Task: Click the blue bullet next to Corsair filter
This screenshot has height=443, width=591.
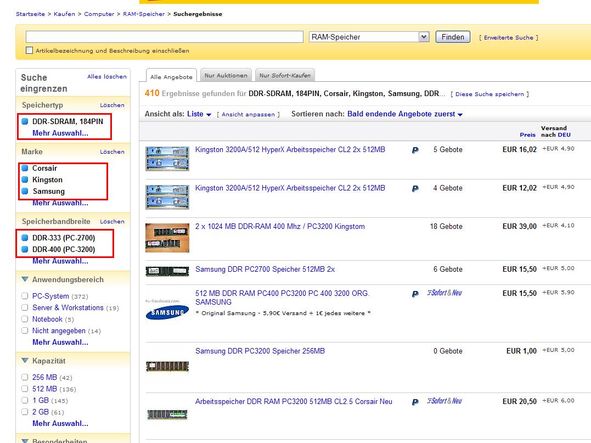Action: point(25,168)
